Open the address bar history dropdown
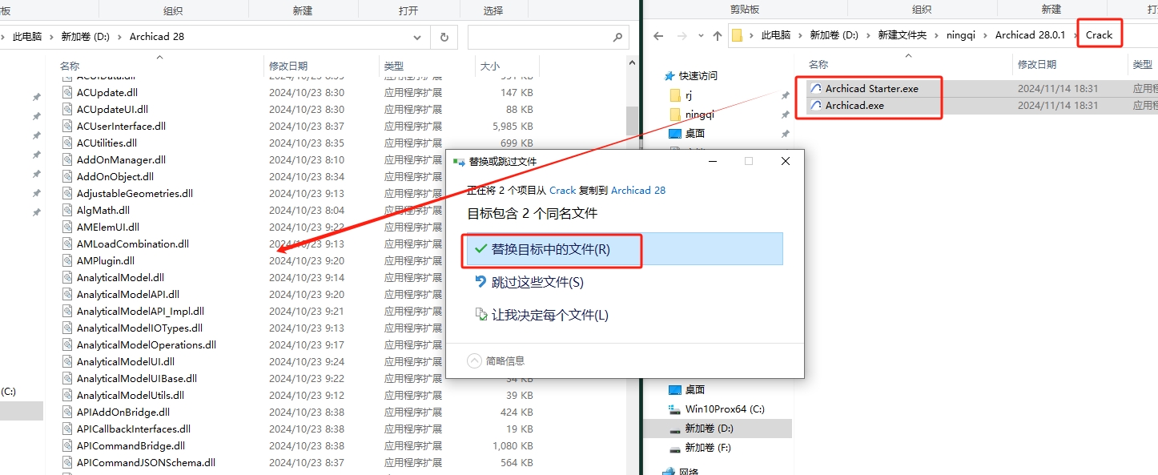The width and height of the screenshot is (1158, 475). pos(416,37)
